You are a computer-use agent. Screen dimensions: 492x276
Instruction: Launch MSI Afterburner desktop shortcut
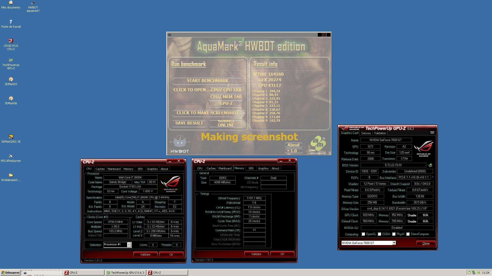[x=11, y=158]
